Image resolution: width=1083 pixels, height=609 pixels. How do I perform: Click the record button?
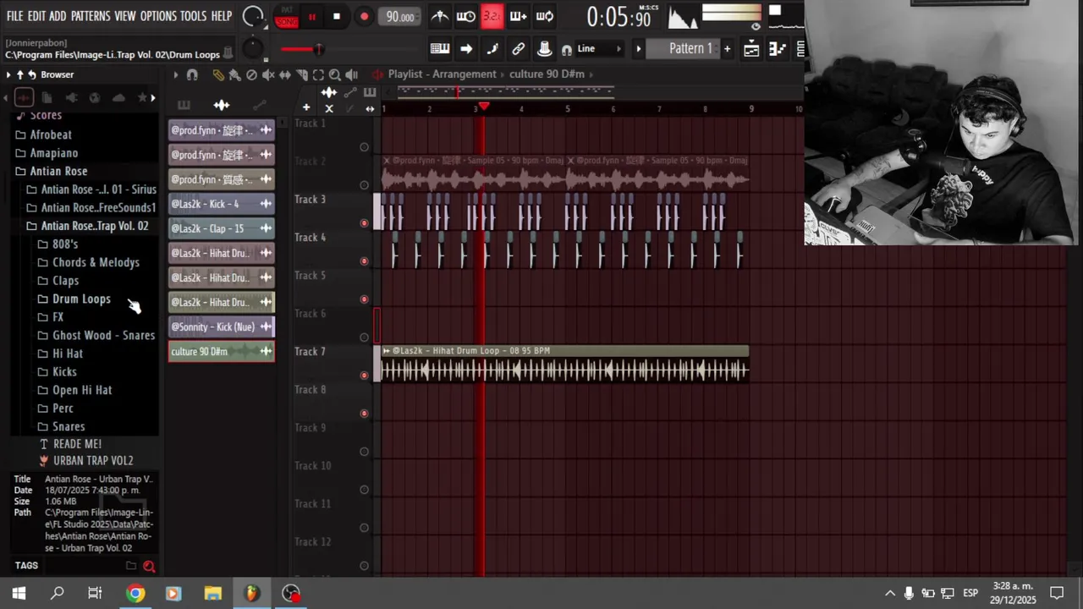click(x=364, y=16)
